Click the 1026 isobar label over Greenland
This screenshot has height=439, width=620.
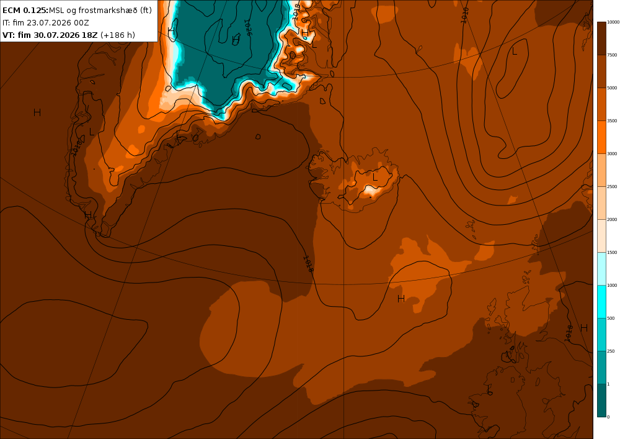(248, 28)
